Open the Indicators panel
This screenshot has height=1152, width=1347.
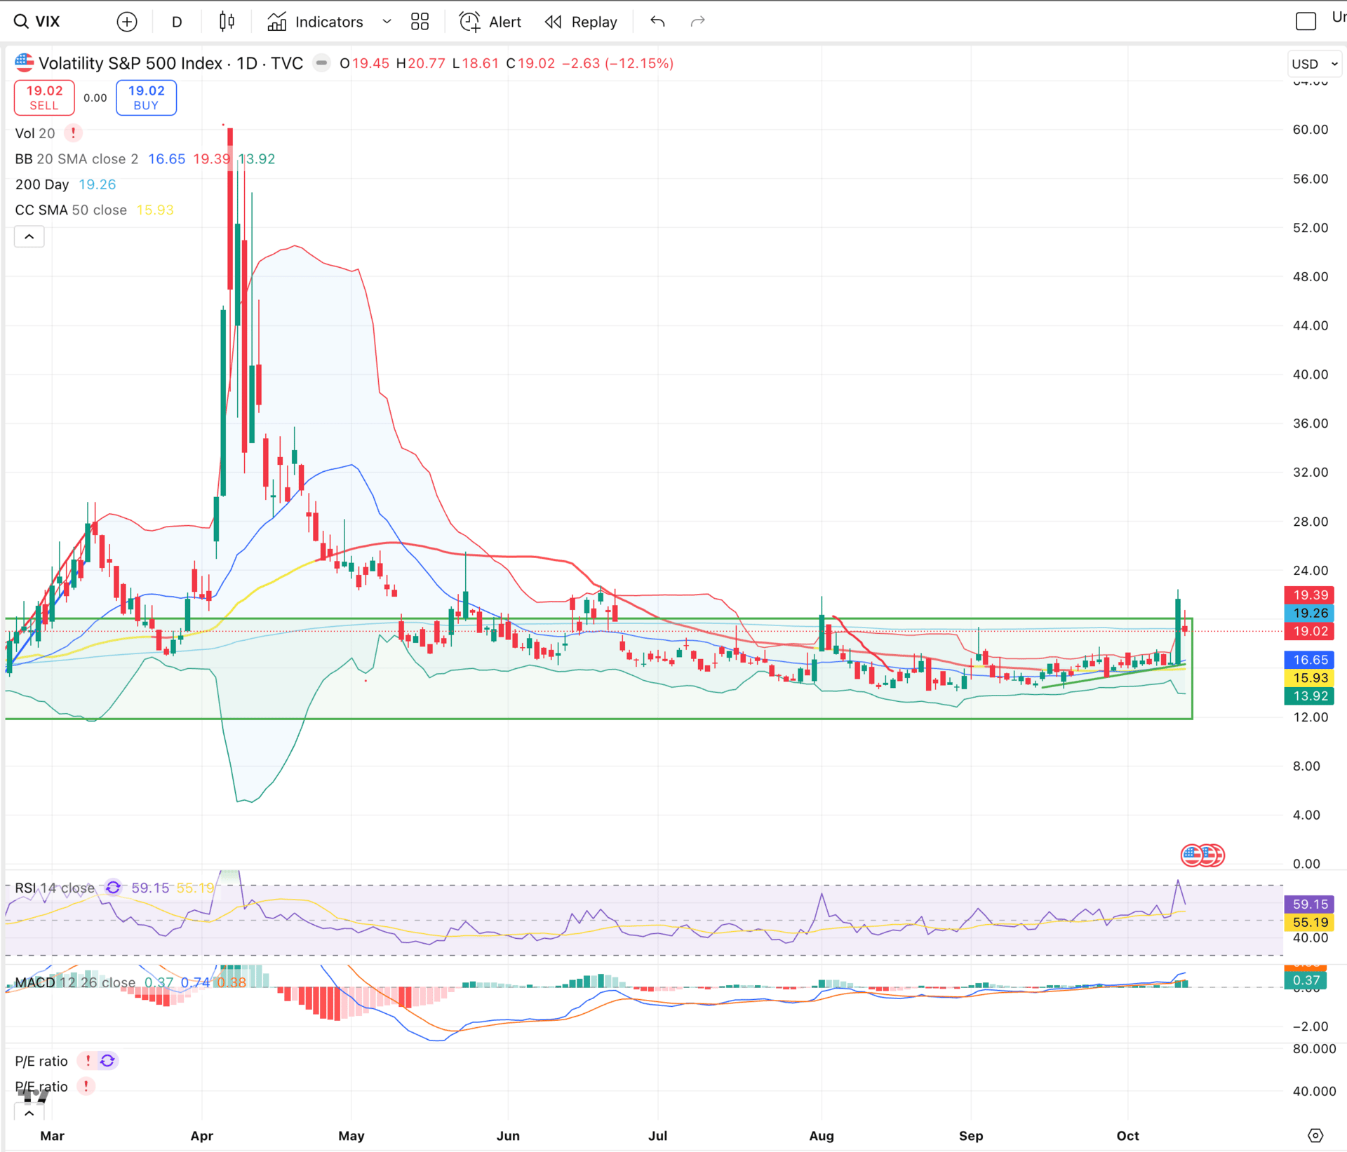click(316, 22)
